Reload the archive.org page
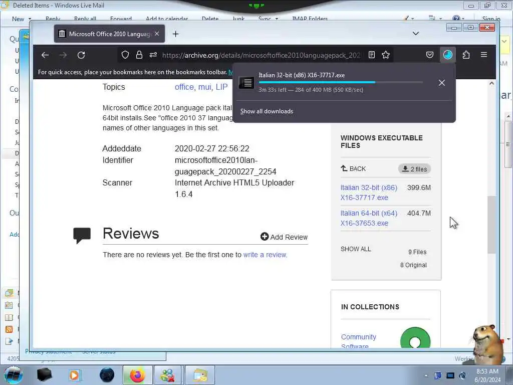 coord(81,55)
